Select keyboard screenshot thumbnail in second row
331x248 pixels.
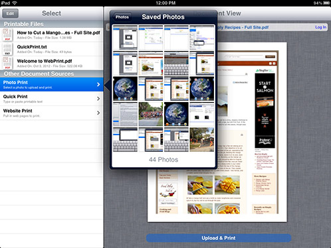click(176, 63)
